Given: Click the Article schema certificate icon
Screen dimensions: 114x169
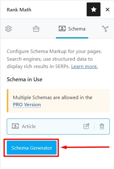Looking at the screenshot, I should 15,126.
